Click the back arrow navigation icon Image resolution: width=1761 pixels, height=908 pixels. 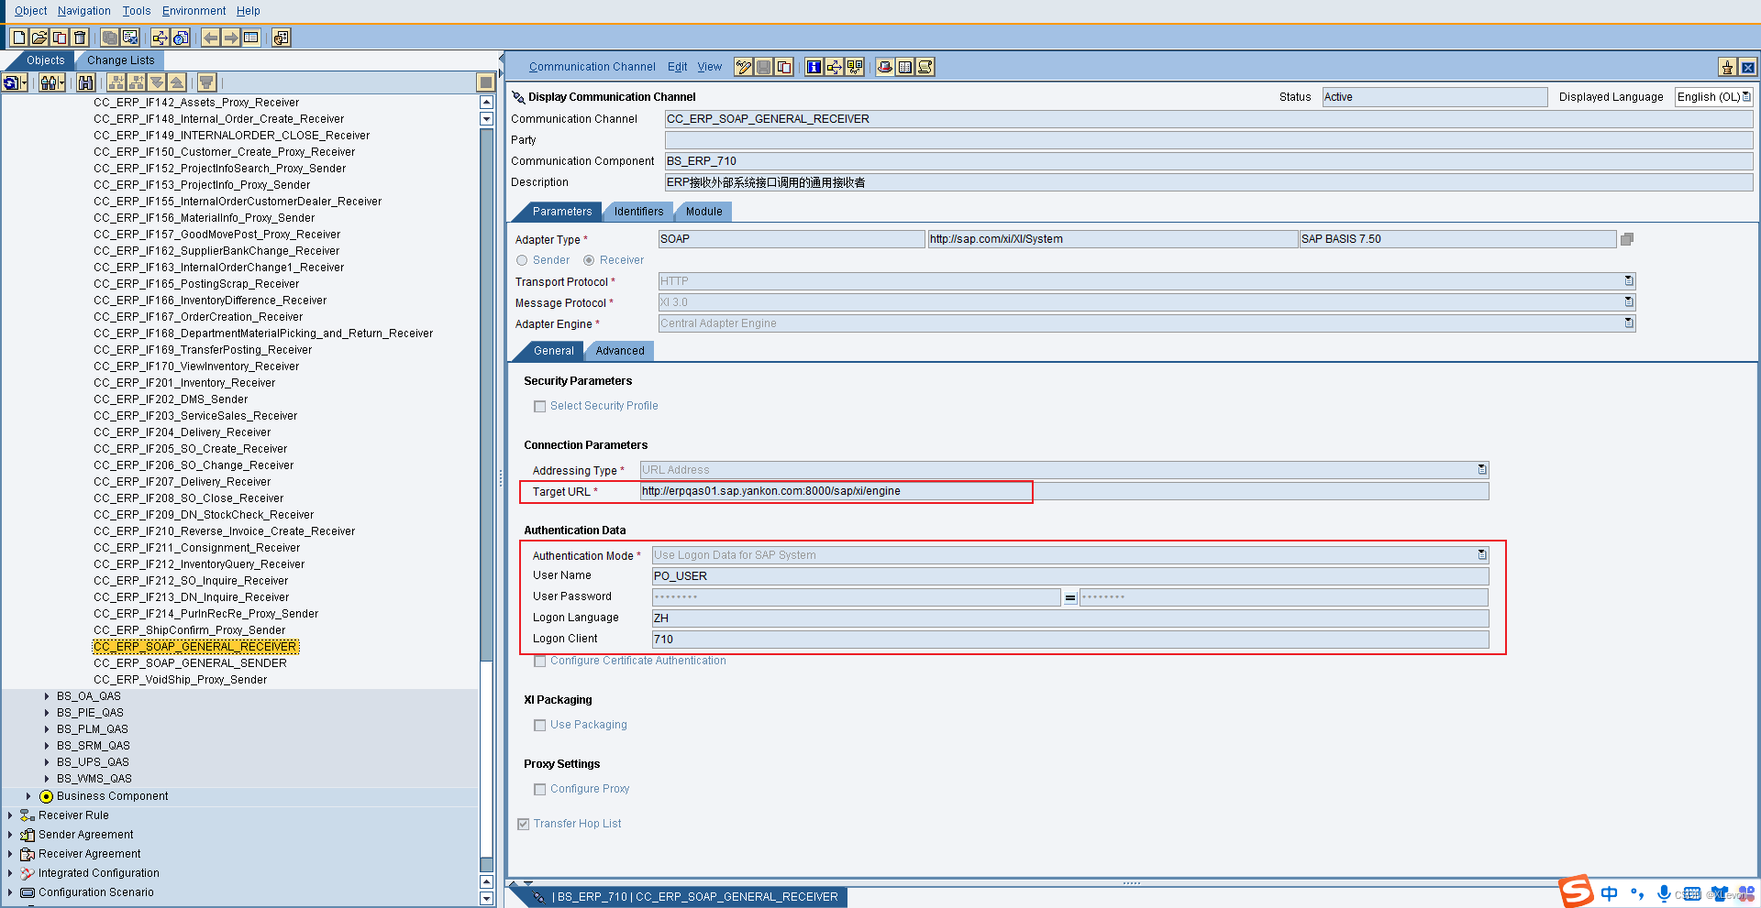pyautogui.click(x=211, y=38)
